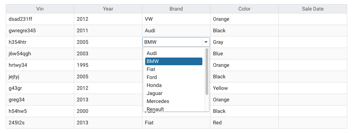Click the Red color cell
Viewport: 353px width, 133px height.
244,123
